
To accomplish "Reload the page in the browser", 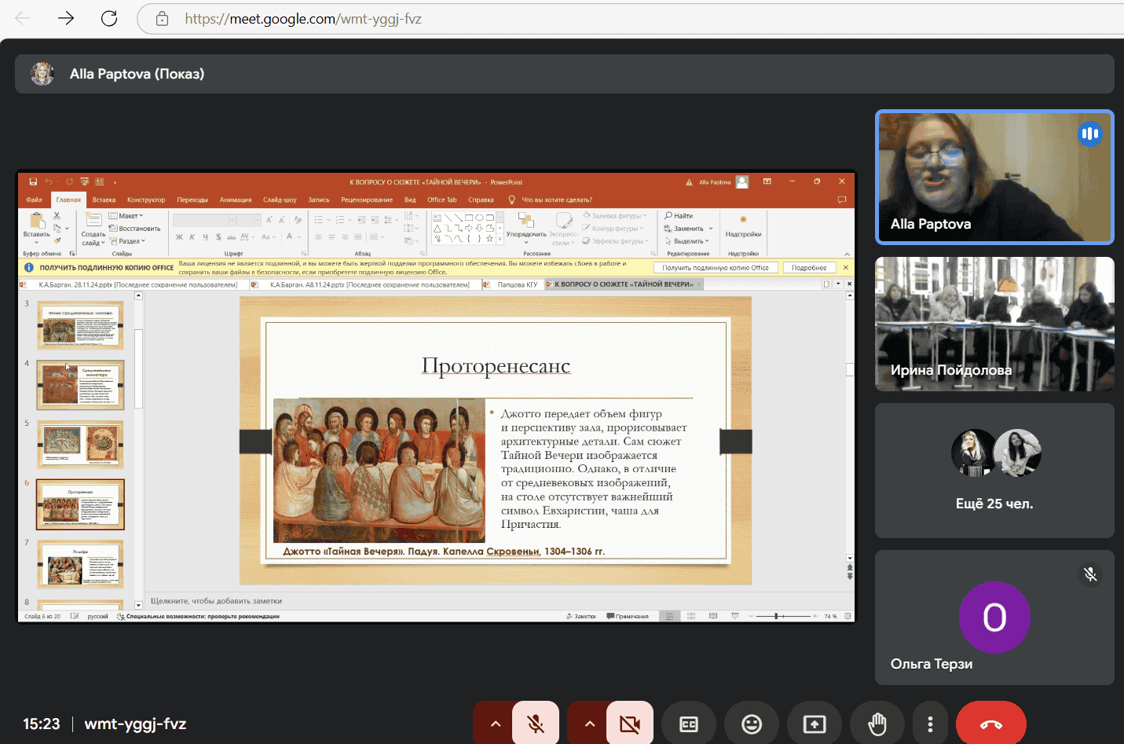I will coord(109,19).
